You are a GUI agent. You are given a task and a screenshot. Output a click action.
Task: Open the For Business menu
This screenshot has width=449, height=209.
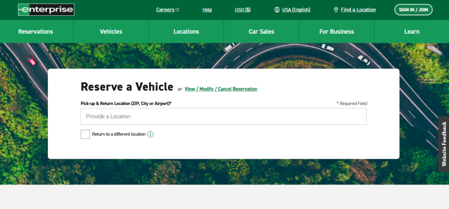click(337, 31)
